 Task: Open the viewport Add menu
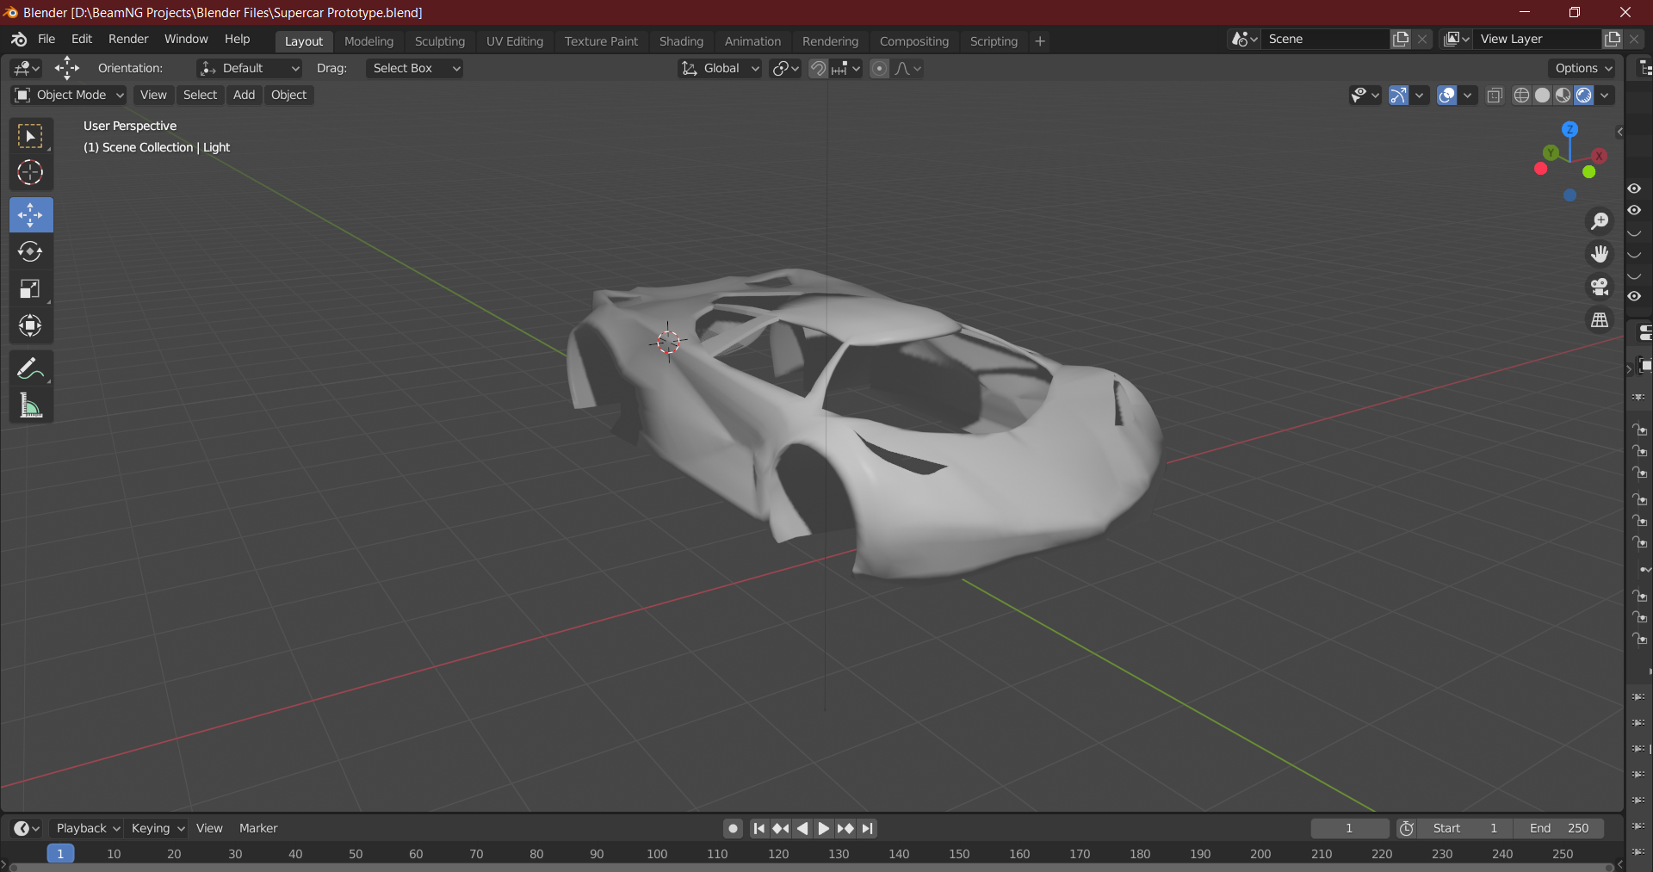[x=244, y=95]
